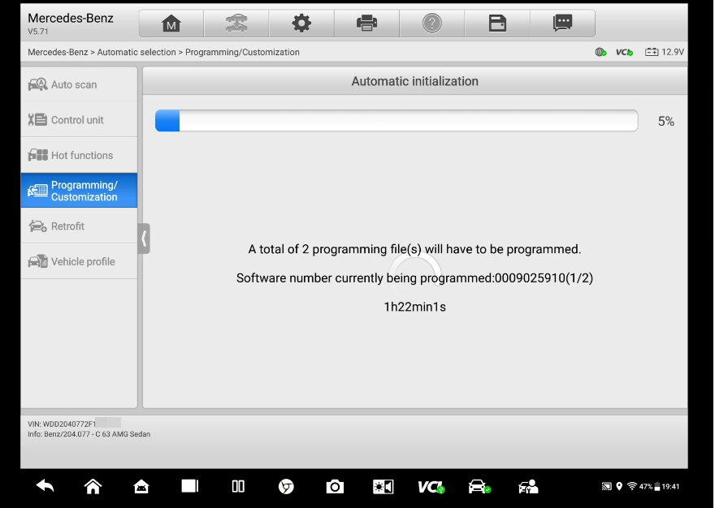The height and width of the screenshot is (508, 715).
Task: Collapse the sidebar with arrow handle
Action: pyautogui.click(x=144, y=239)
